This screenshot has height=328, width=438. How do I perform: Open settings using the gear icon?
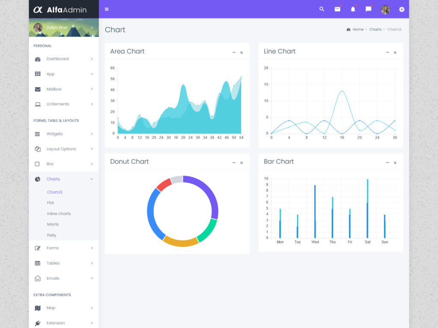[401, 9]
